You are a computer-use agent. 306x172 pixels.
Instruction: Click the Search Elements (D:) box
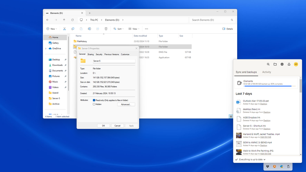click(212, 20)
